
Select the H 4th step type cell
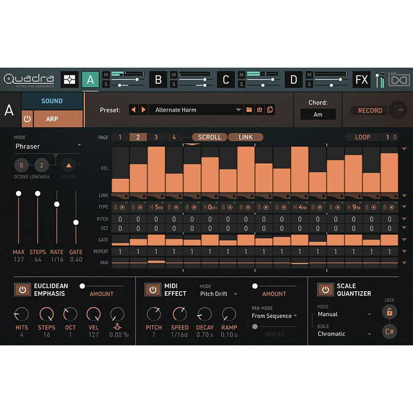click(x=300, y=208)
